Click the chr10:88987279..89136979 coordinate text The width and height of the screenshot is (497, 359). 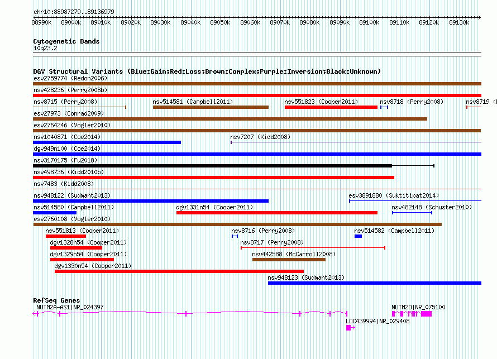[74, 12]
